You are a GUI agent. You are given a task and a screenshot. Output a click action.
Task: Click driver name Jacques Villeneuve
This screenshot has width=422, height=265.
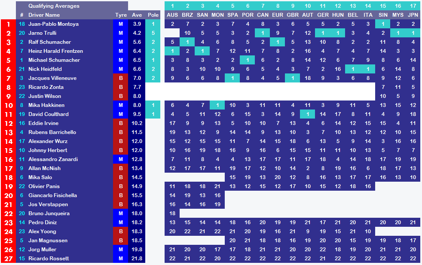coord(52,78)
